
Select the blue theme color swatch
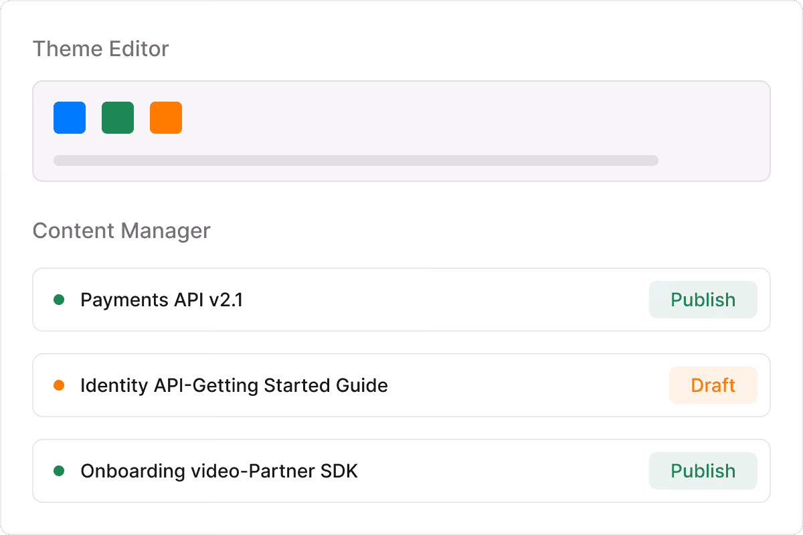pos(70,118)
